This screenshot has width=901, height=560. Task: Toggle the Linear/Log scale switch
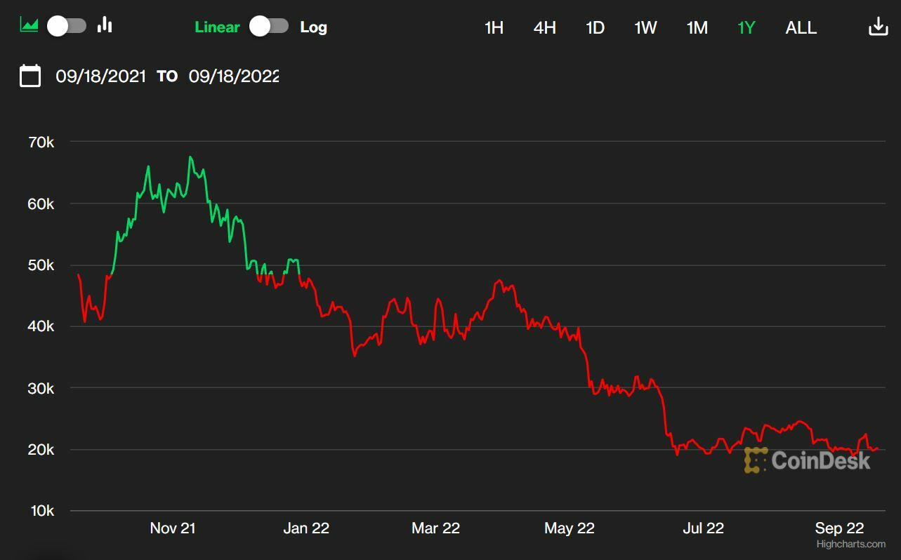pyautogui.click(x=269, y=26)
